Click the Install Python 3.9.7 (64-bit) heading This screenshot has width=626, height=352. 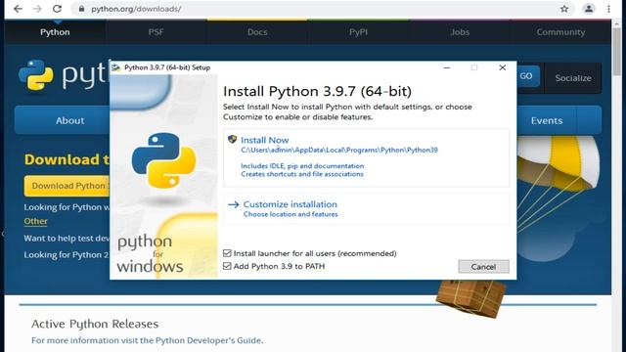[x=317, y=91]
